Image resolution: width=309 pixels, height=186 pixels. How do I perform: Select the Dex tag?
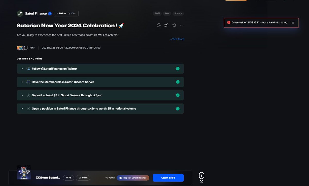(167, 13)
